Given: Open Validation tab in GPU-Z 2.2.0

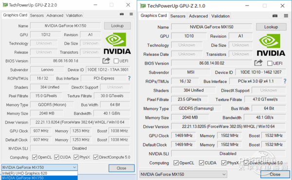Looking at the screenshot, I should 74,16.
